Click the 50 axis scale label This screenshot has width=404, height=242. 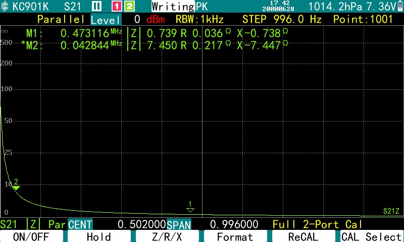coord(9,121)
